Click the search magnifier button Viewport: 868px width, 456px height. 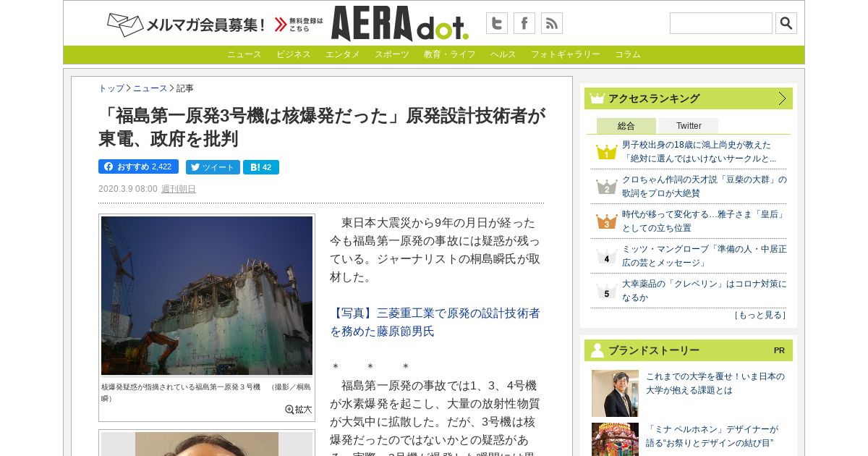click(786, 23)
